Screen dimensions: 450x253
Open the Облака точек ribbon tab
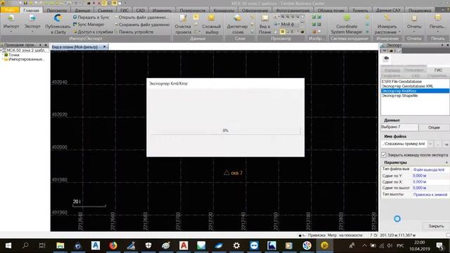pyautogui.click(x=330, y=11)
